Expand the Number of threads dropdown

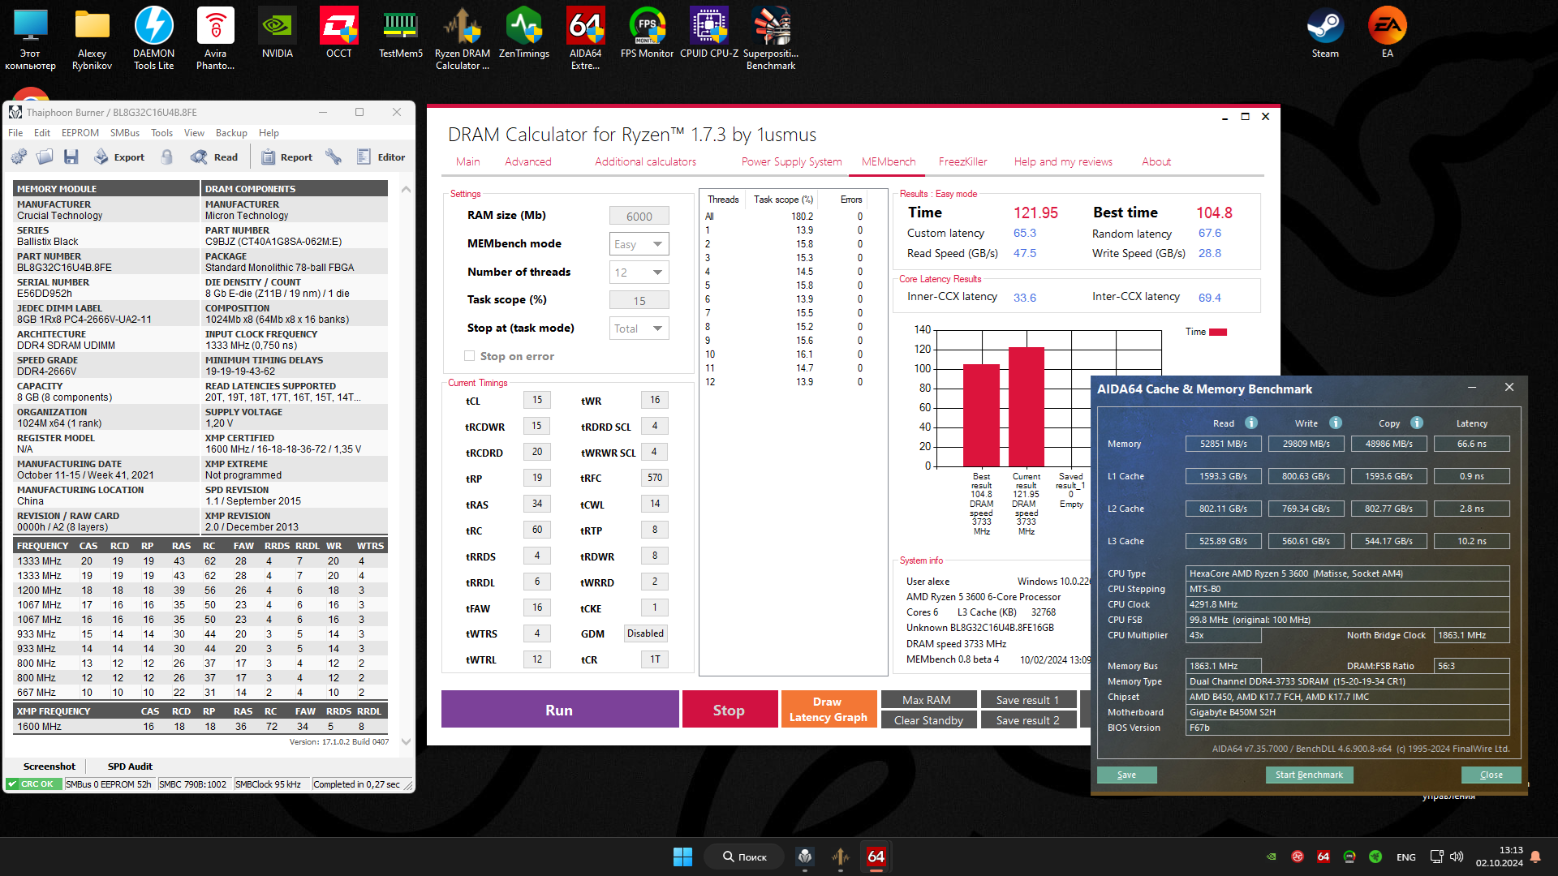639,273
